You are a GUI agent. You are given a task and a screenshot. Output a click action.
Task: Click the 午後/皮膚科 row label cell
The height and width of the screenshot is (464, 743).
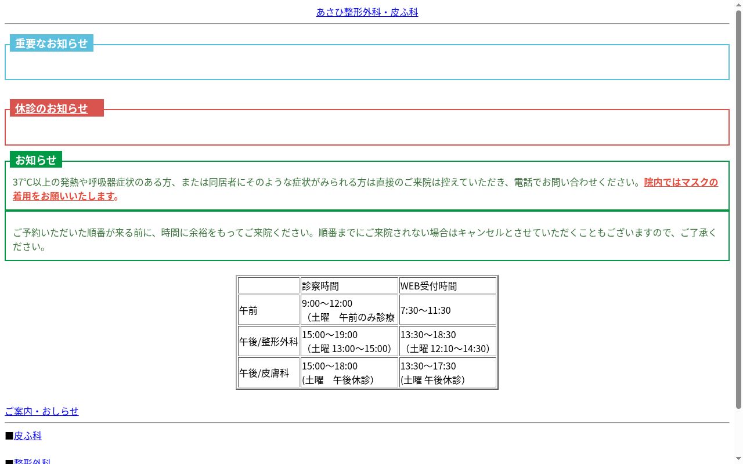(269, 373)
